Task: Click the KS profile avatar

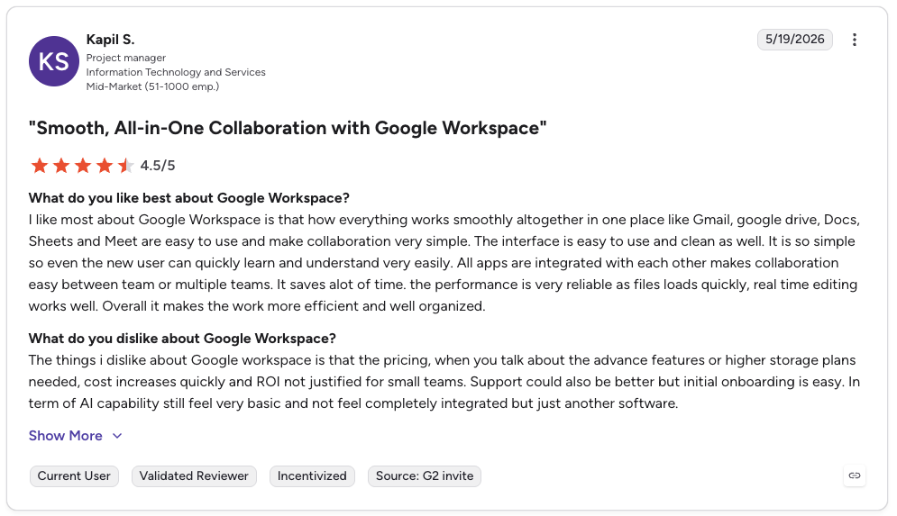Action: point(54,61)
